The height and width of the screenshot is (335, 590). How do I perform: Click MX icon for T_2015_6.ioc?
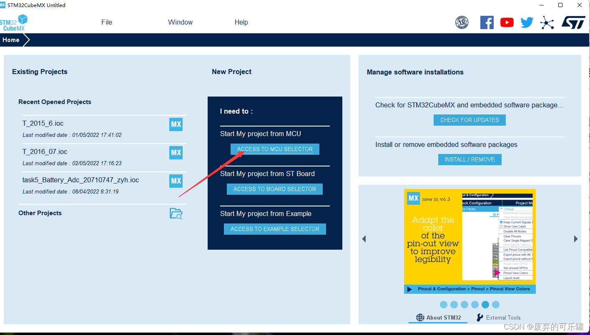[176, 124]
